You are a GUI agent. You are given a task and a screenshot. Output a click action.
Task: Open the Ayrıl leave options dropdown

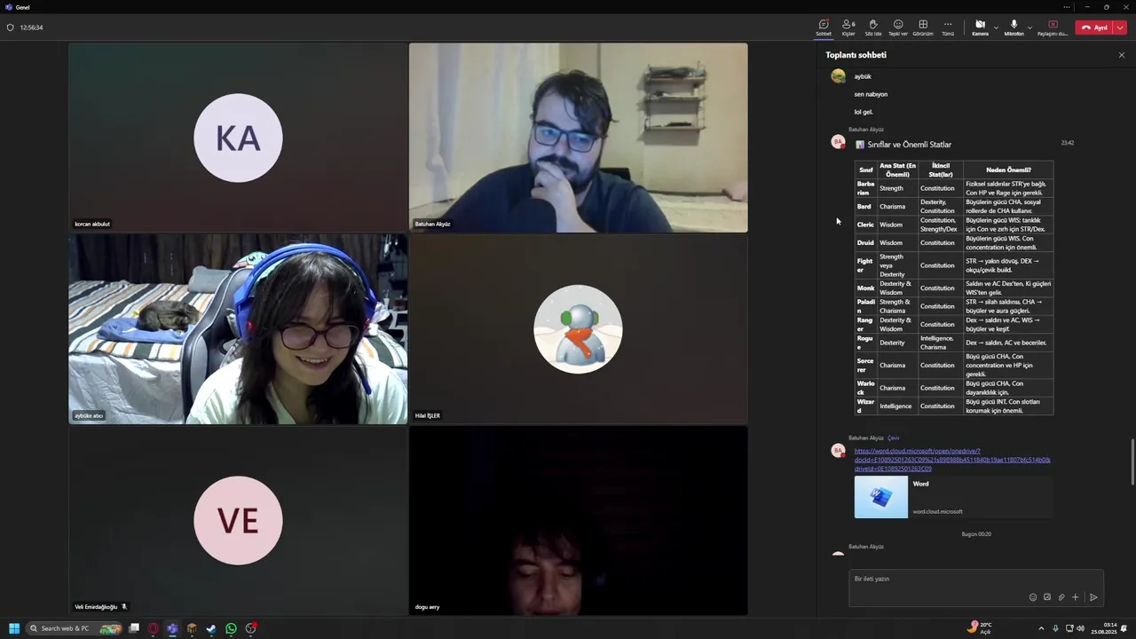(x=1120, y=28)
